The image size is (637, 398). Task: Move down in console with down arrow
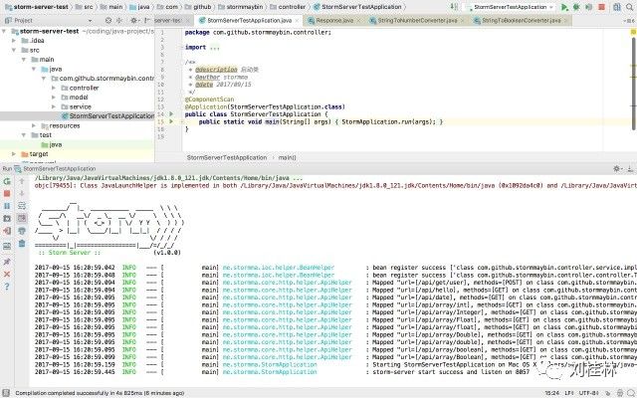pyautogui.click(x=22, y=194)
